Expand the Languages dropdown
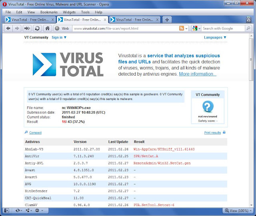The image size is (256, 216). (x=215, y=37)
